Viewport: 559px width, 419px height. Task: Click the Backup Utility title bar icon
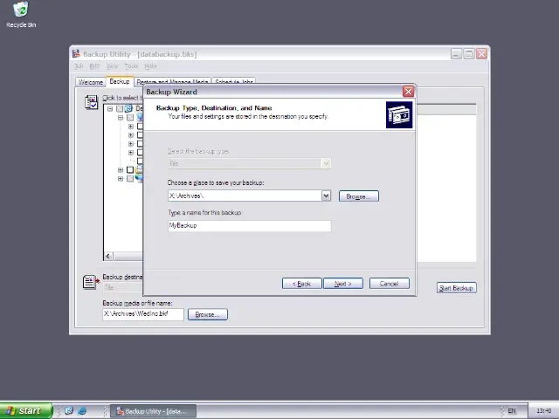tap(77, 54)
